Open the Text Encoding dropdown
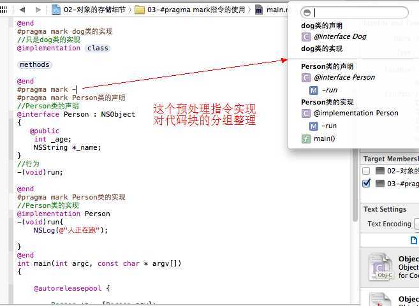 point(416,224)
